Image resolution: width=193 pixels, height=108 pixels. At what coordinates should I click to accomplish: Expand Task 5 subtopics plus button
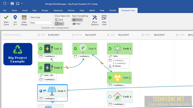pos(52,102)
